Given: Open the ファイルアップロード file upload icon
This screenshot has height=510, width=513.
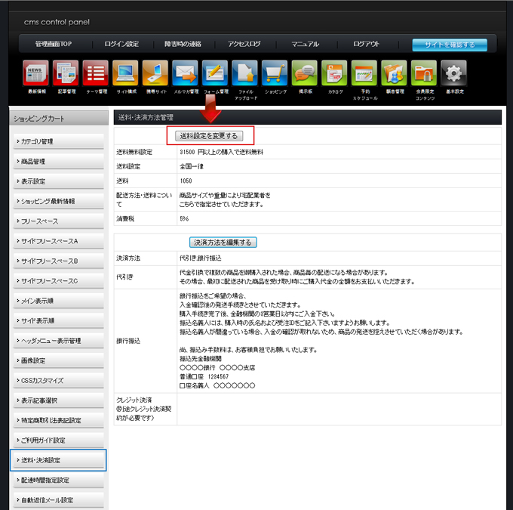Looking at the screenshot, I should [x=245, y=74].
